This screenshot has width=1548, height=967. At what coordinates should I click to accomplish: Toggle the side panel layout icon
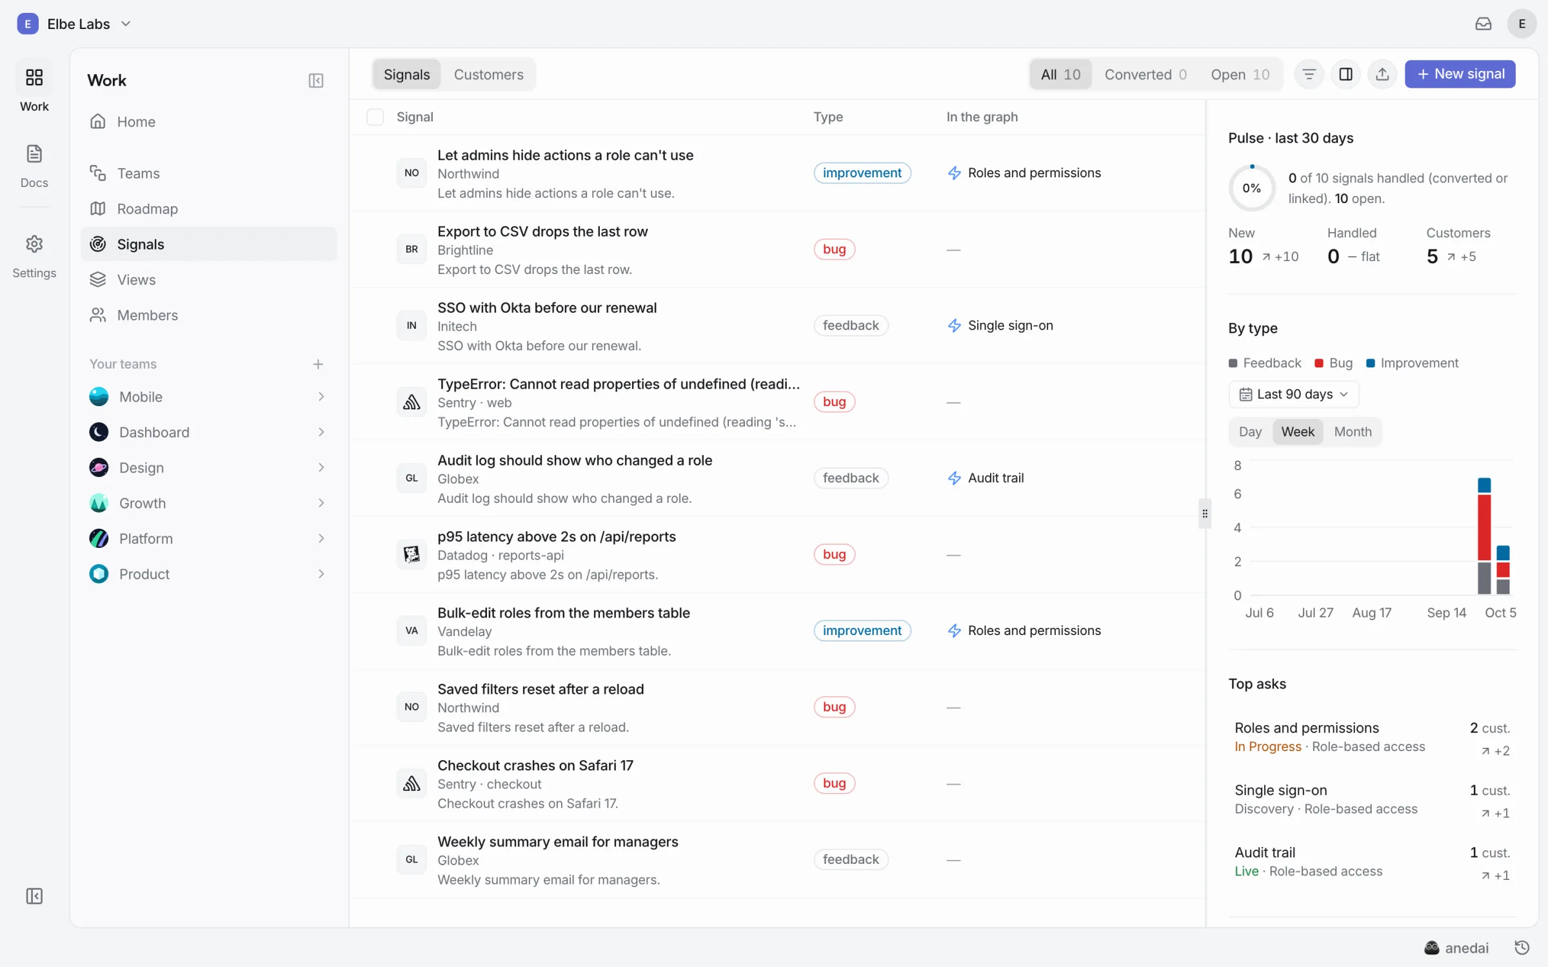(x=1346, y=74)
